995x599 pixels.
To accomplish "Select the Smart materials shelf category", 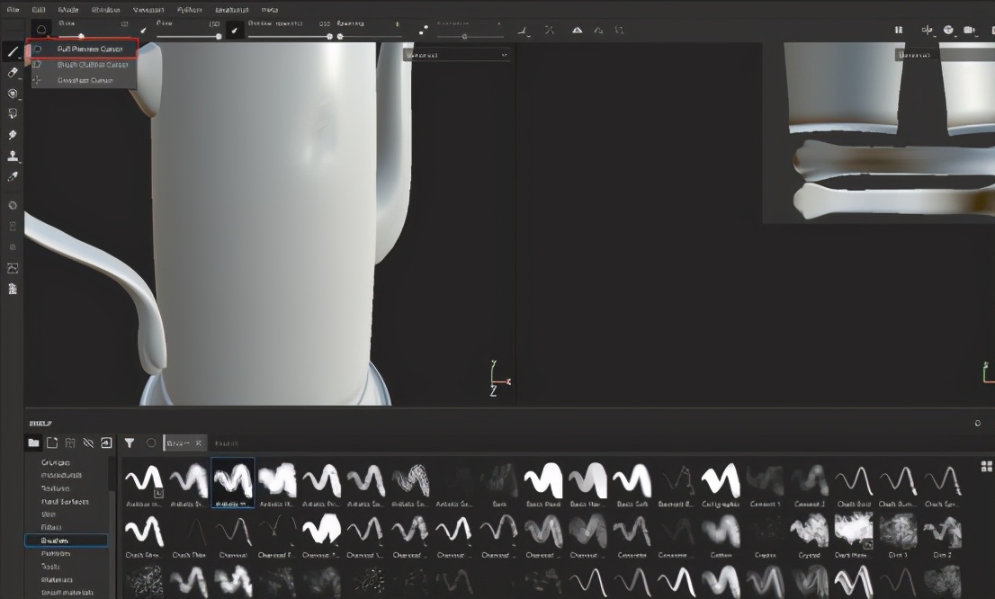I will (x=67, y=593).
